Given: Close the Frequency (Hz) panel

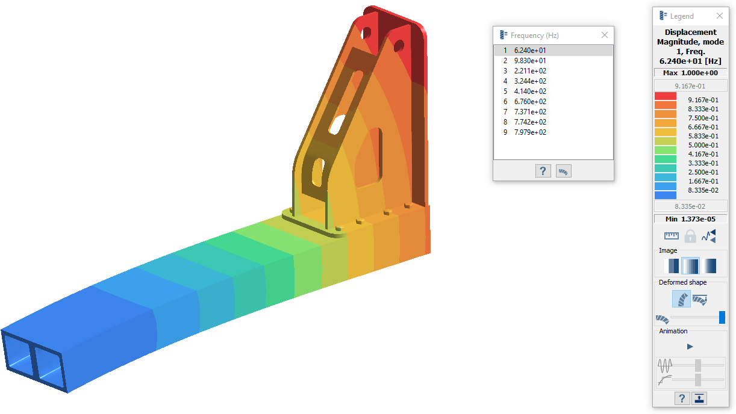Looking at the screenshot, I should pyautogui.click(x=605, y=36).
